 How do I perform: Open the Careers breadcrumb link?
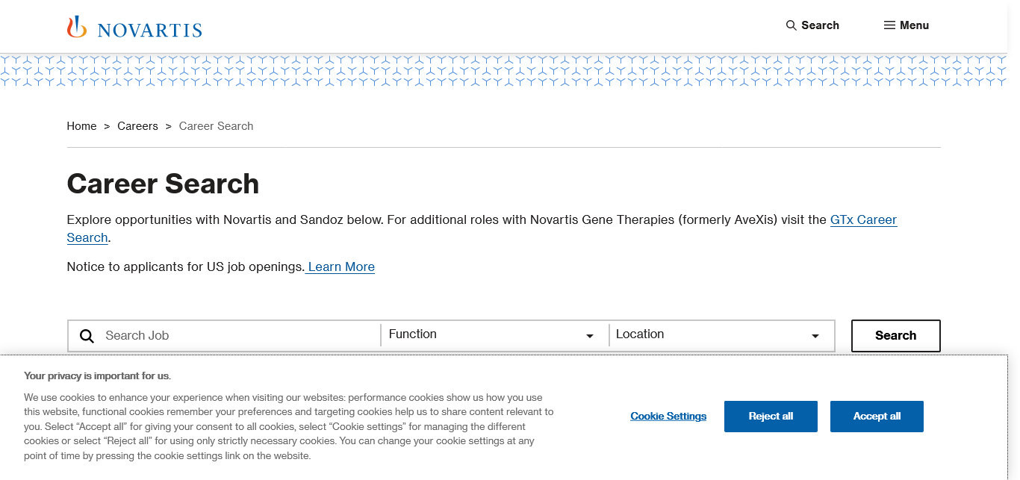(137, 126)
